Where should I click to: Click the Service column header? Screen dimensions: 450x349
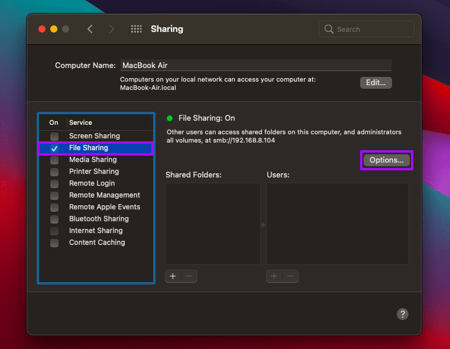[80, 122]
